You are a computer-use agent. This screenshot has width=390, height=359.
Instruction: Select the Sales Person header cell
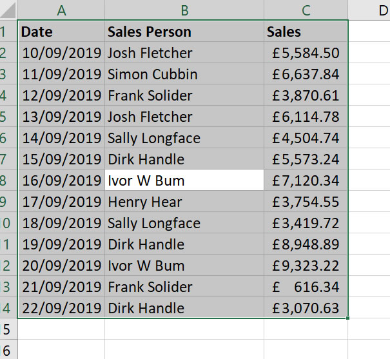tap(184, 32)
